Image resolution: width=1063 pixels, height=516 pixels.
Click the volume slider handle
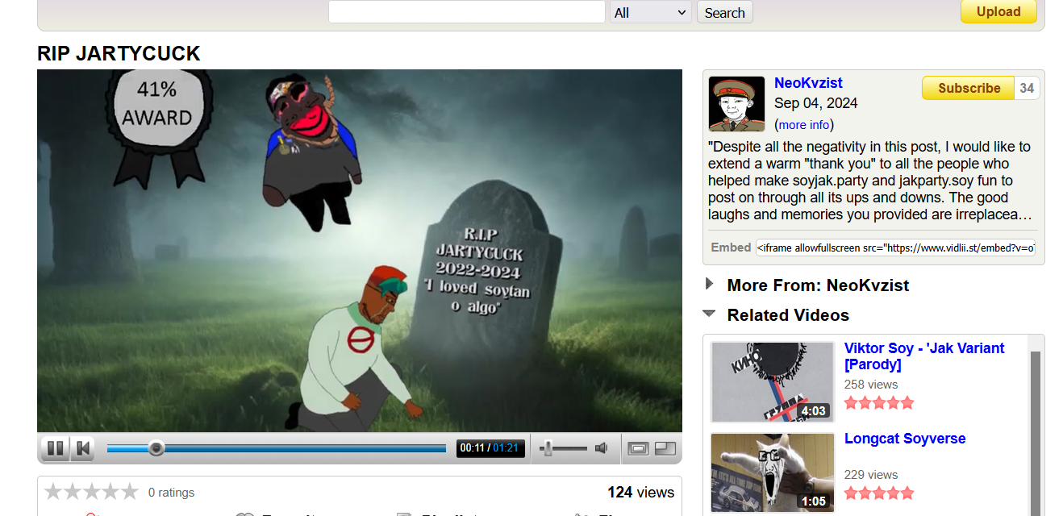click(548, 448)
